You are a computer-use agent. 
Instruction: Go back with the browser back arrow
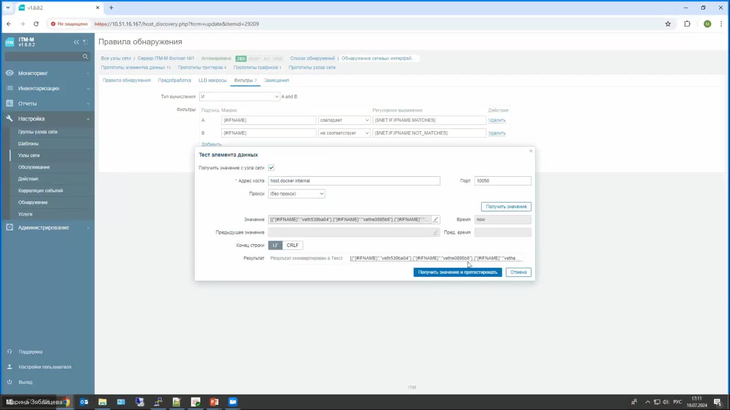[9, 24]
